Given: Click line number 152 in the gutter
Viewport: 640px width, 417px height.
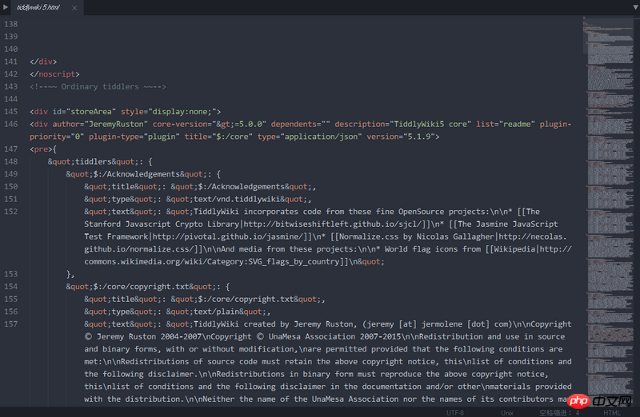Looking at the screenshot, I should [x=11, y=212].
